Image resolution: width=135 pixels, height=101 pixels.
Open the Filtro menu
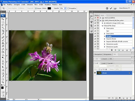click(36, 4)
